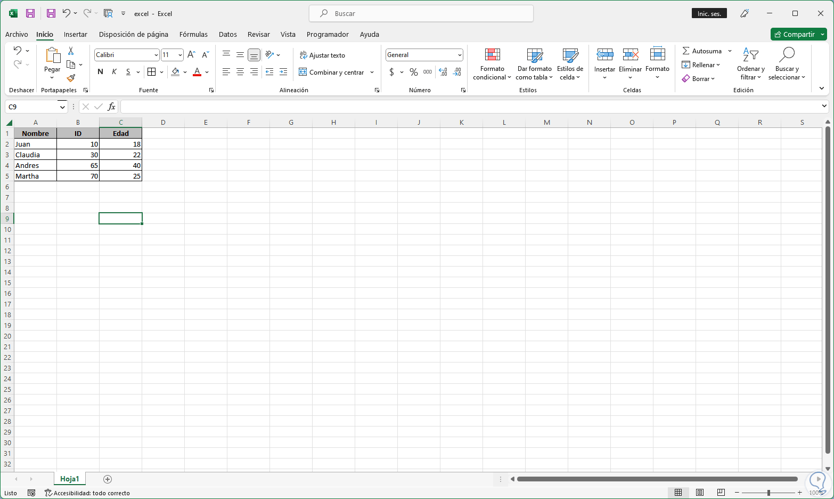Toggle center horizontal alignment
Viewport: 834px width, 499px height.
[240, 72]
